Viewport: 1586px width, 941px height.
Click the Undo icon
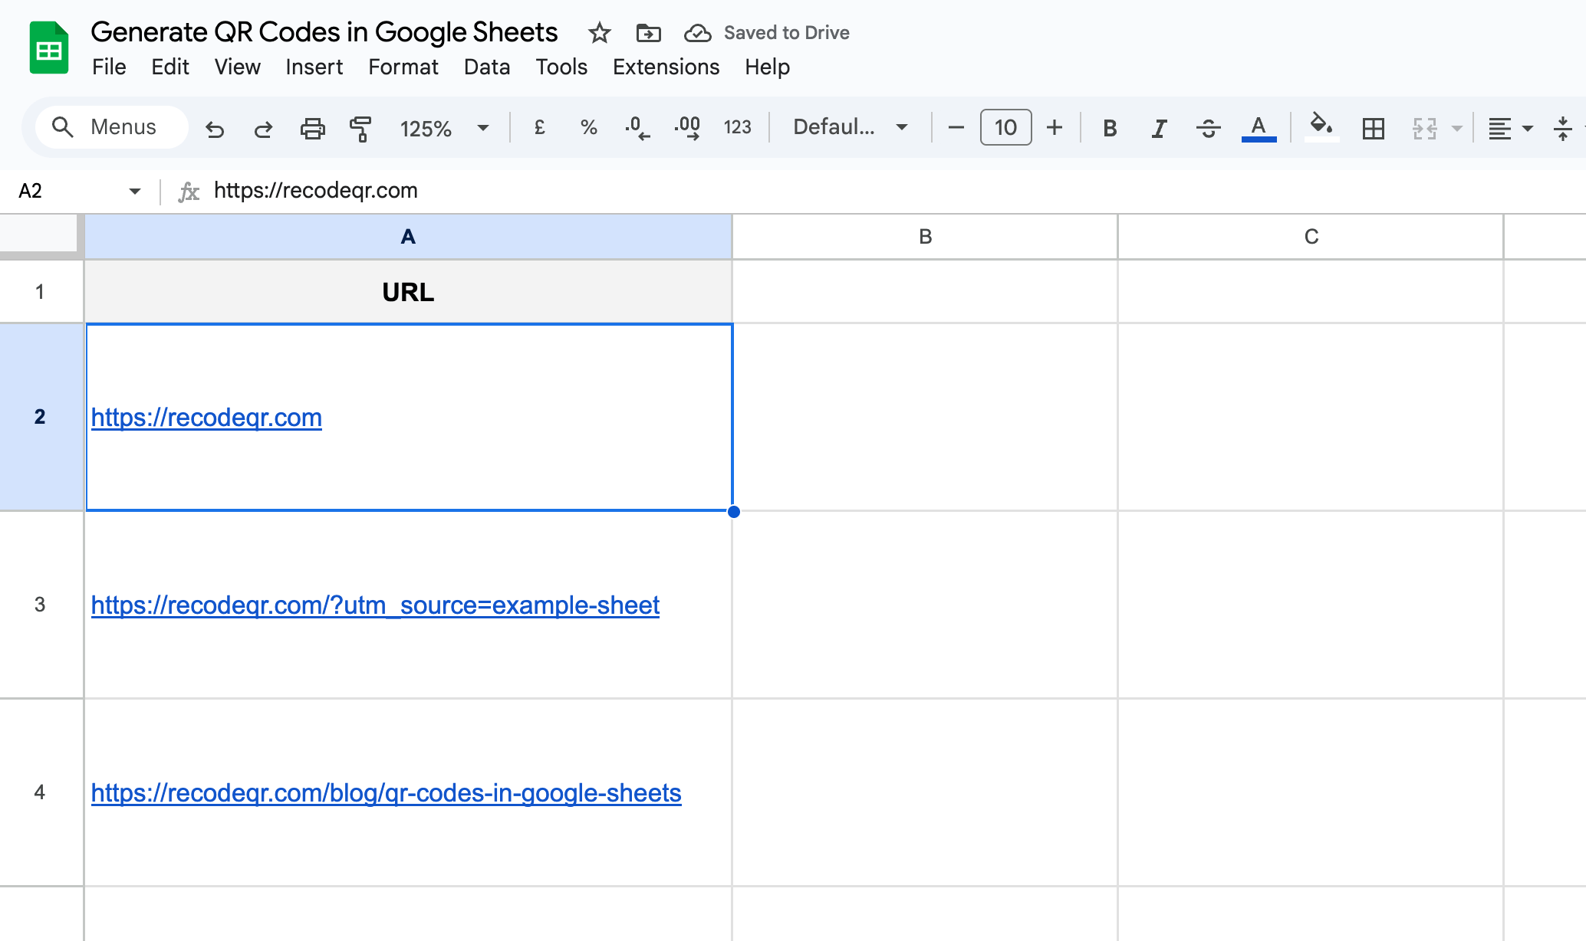(216, 128)
